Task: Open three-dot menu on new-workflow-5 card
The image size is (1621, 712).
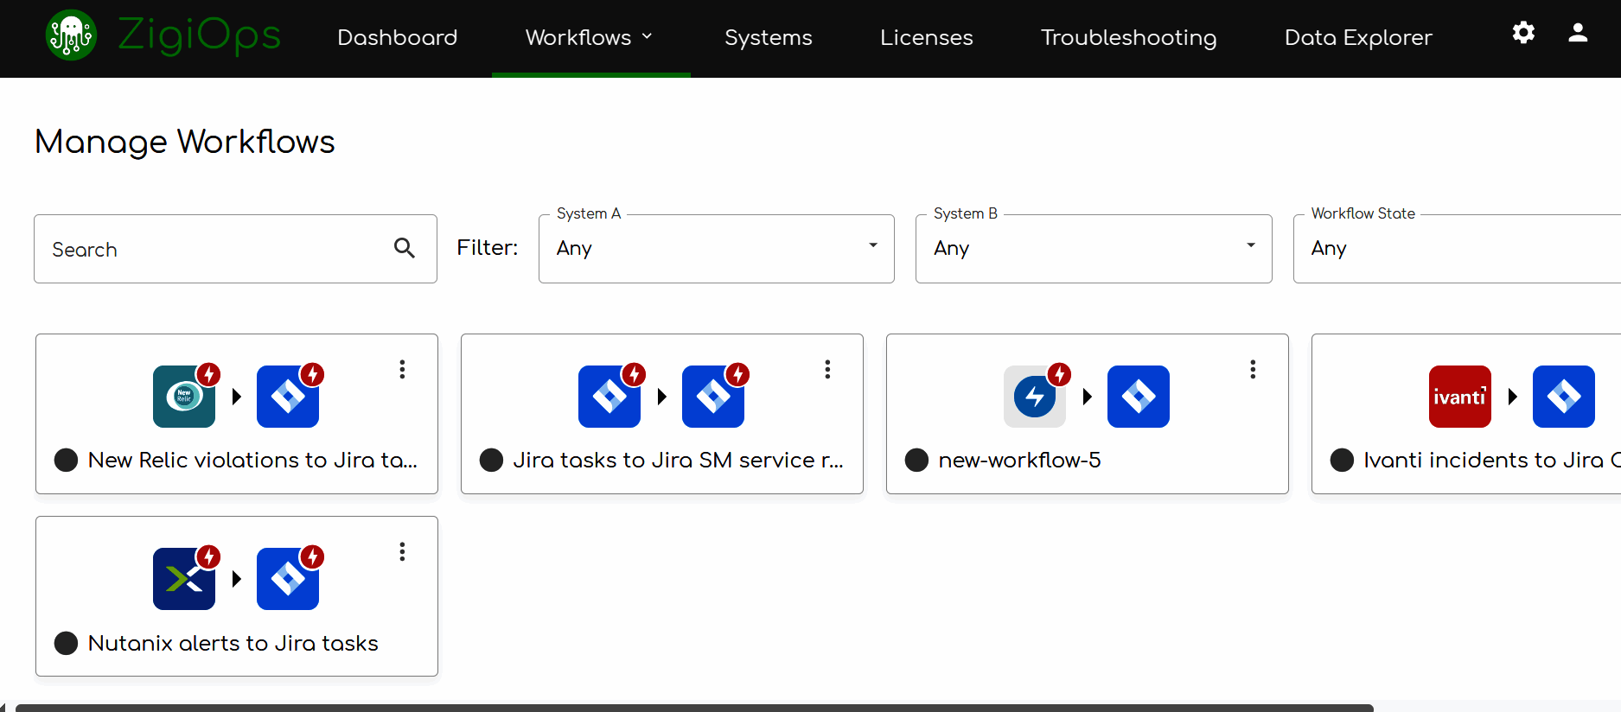Action: coord(1253,370)
